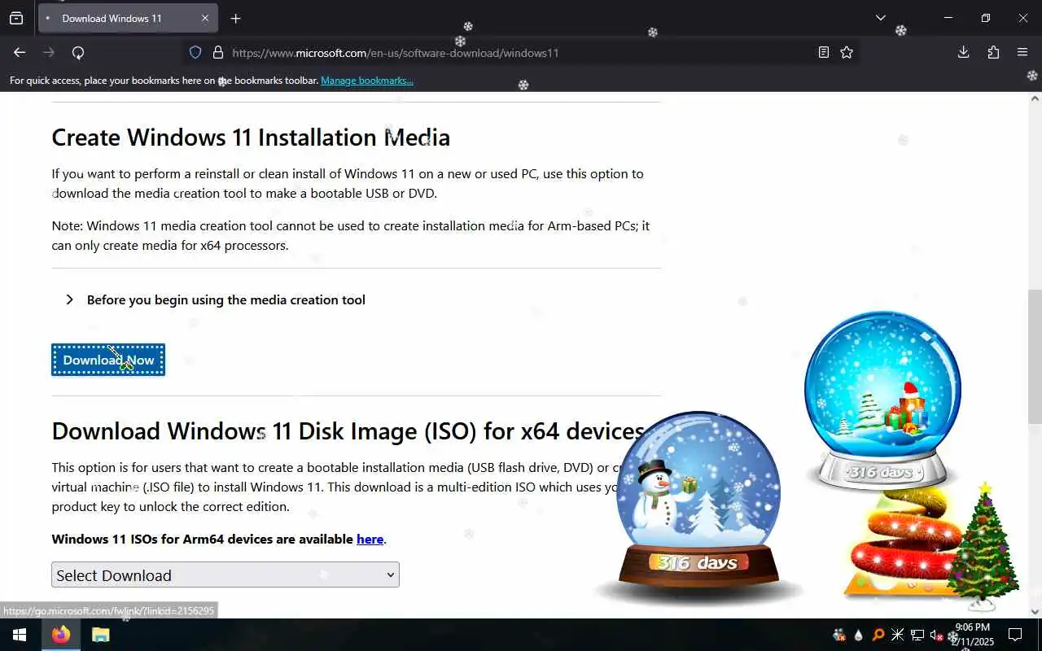Click the water droplet tray icon

coord(859,635)
